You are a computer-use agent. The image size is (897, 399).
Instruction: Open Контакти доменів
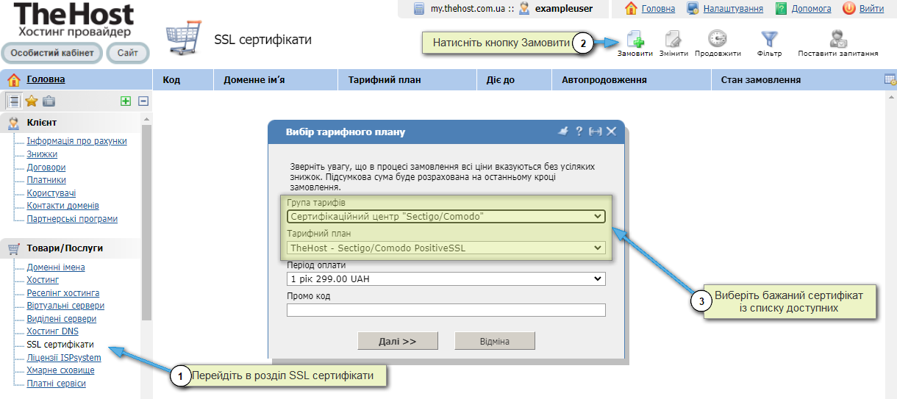click(62, 206)
